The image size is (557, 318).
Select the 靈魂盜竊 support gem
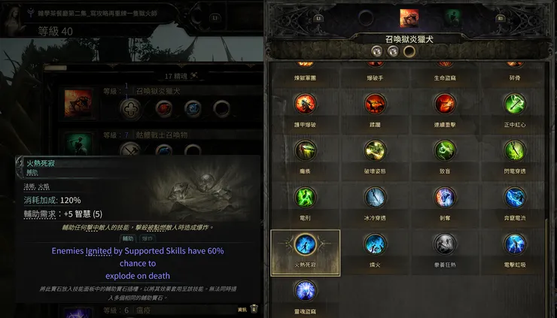click(305, 296)
